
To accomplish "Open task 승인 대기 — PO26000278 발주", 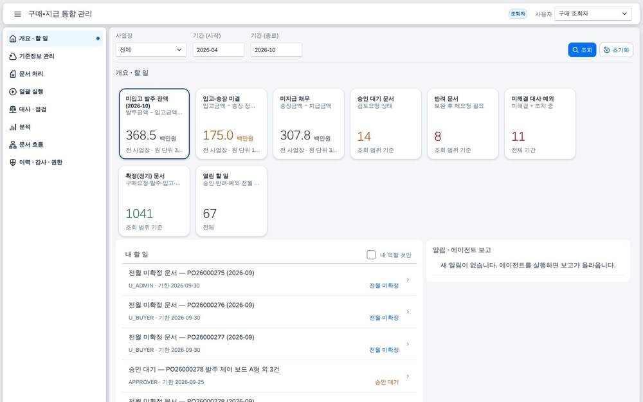I will point(269,376).
